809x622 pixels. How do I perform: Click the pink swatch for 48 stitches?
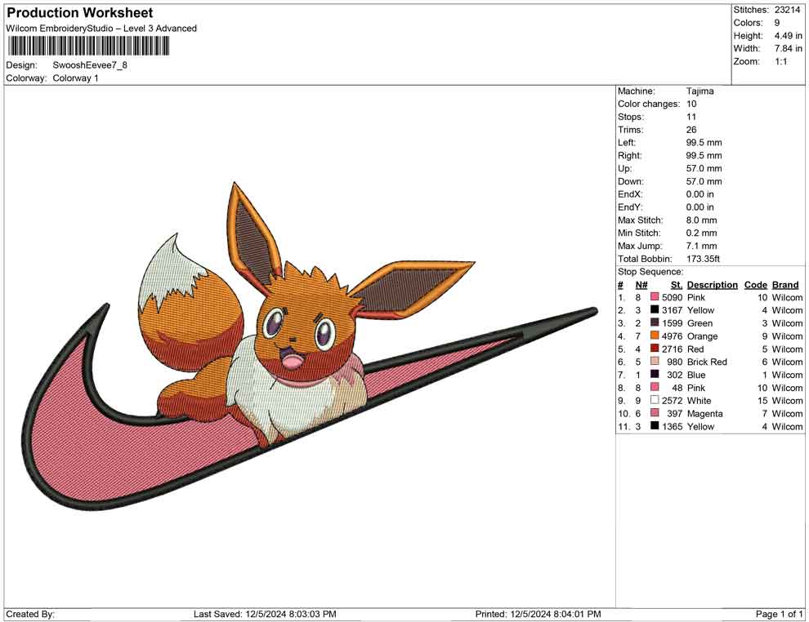[655, 387]
